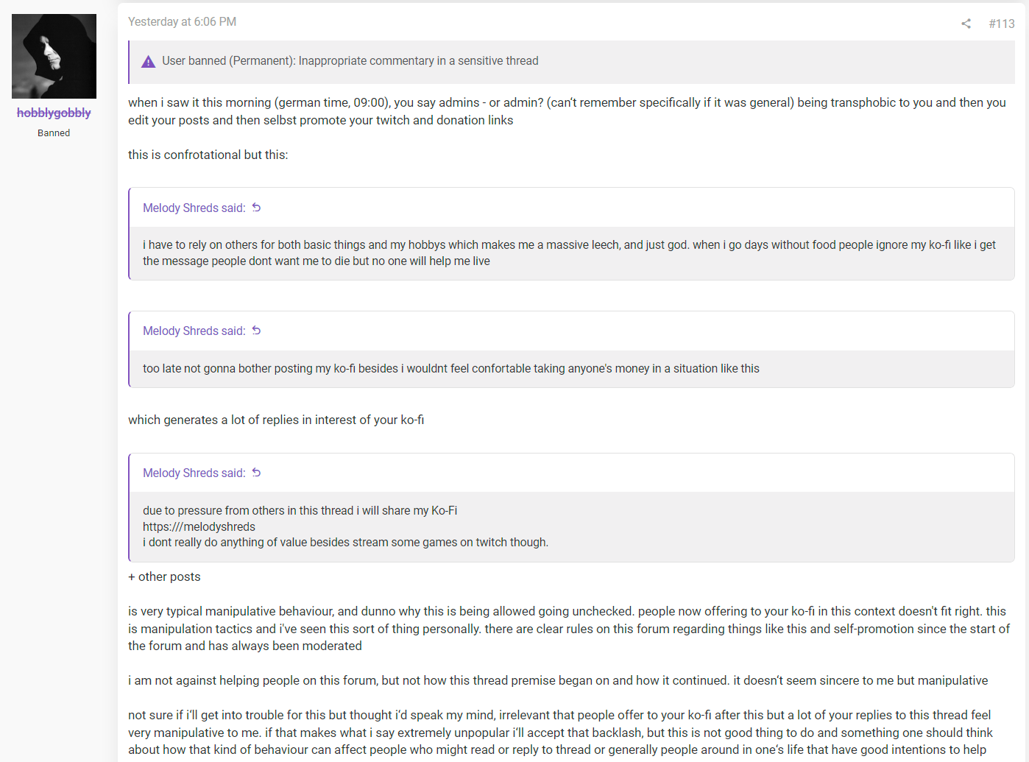Click the share icon beside post #113
Viewport: 1029px width, 762px height.
966,24
